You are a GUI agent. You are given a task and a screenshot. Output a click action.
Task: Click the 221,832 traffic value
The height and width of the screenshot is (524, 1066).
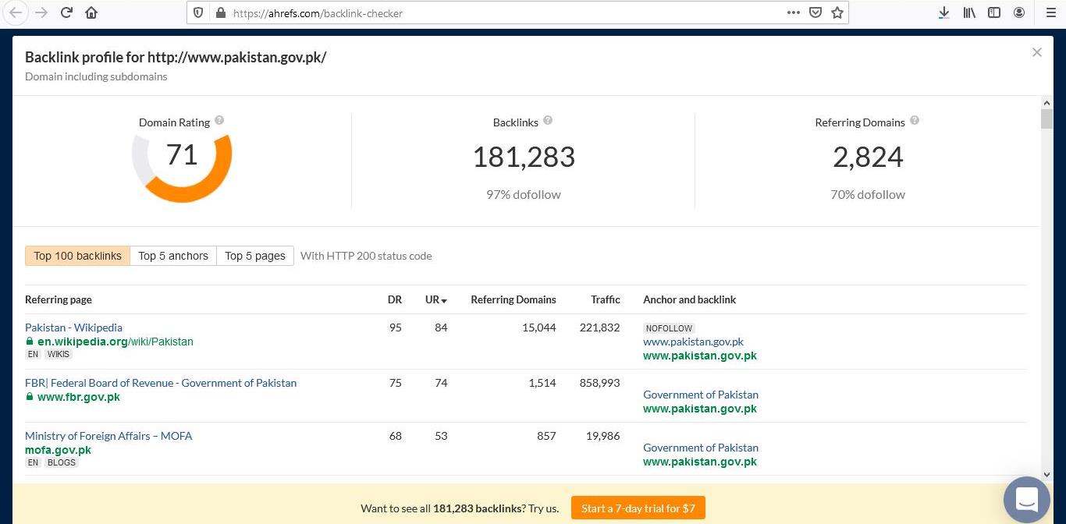[600, 327]
